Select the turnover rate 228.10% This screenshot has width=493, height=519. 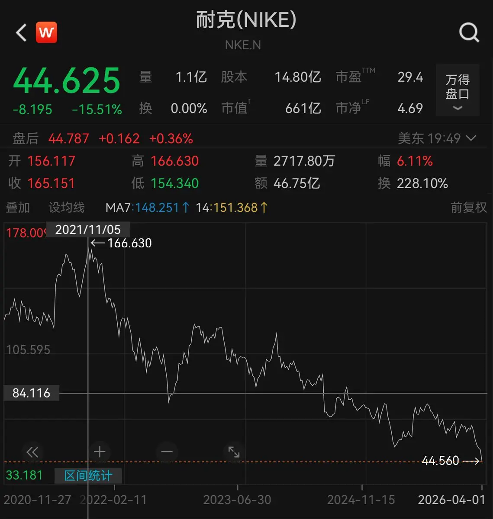click(x=422, y=183)
